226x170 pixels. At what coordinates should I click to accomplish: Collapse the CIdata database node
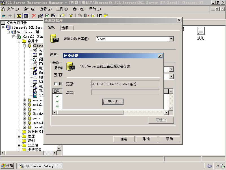(24, 46)
